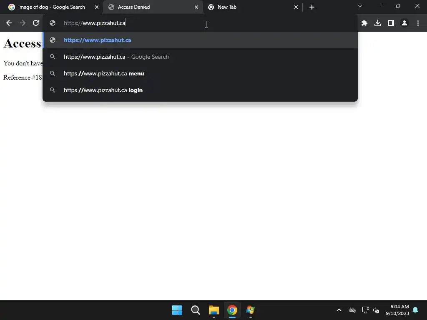
Task: Expand the tab search chevron
Action: 360,6
